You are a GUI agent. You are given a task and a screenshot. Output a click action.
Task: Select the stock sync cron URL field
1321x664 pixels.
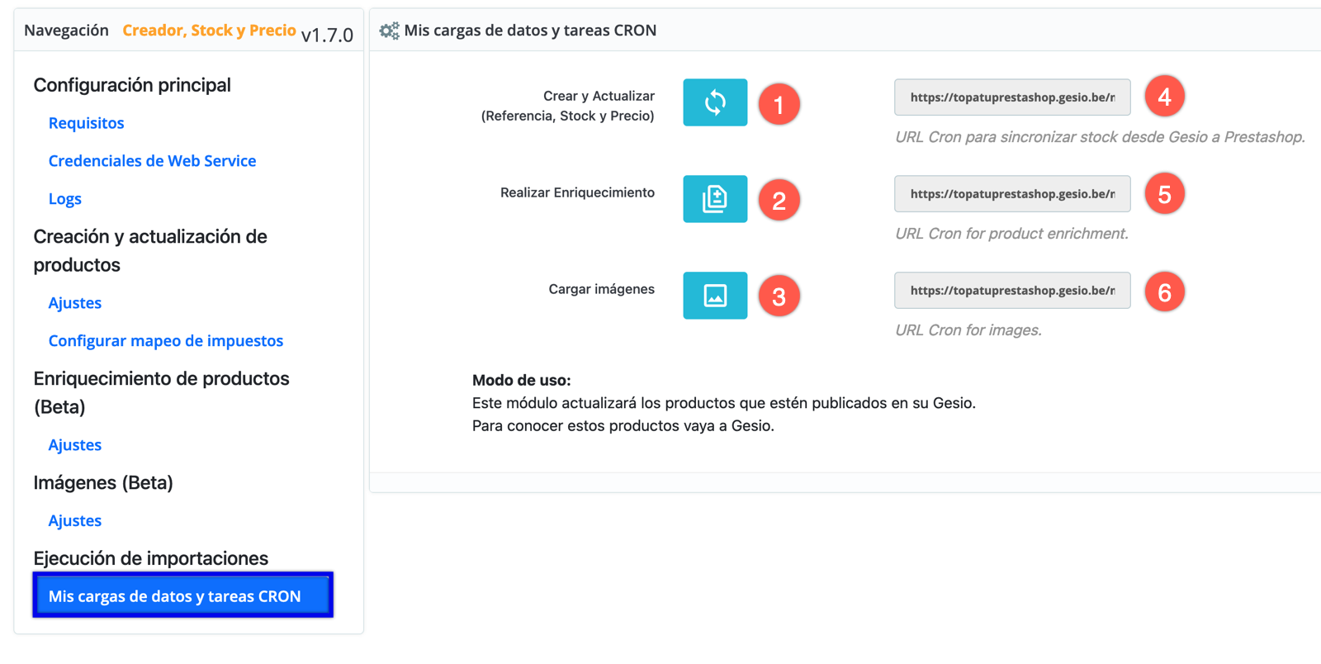click(1012, 97)
